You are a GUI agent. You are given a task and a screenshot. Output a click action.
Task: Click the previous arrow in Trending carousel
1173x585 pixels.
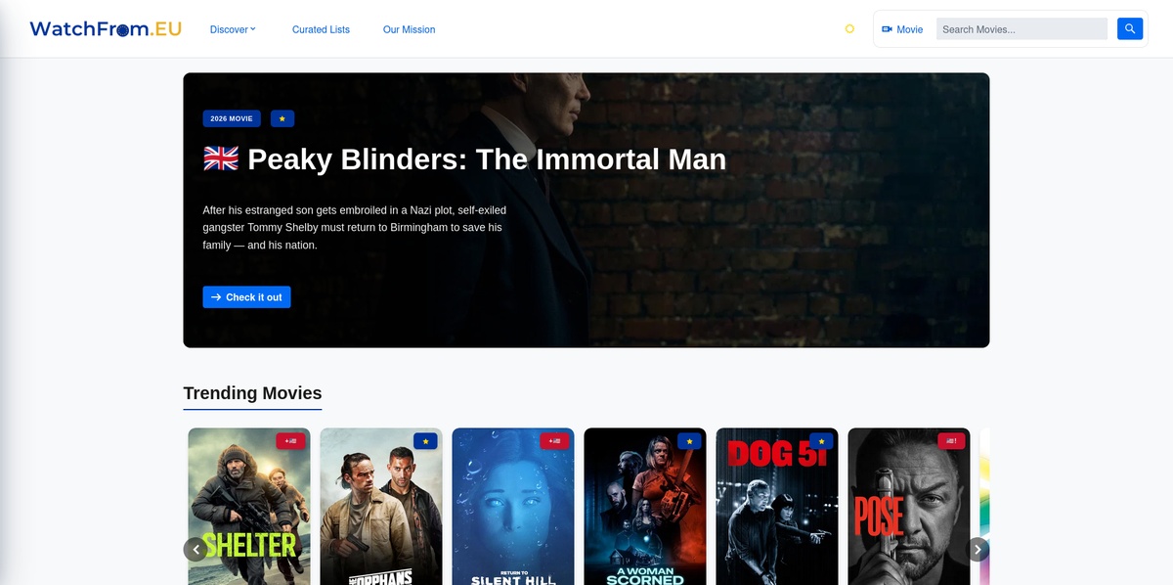click(195, 549)
